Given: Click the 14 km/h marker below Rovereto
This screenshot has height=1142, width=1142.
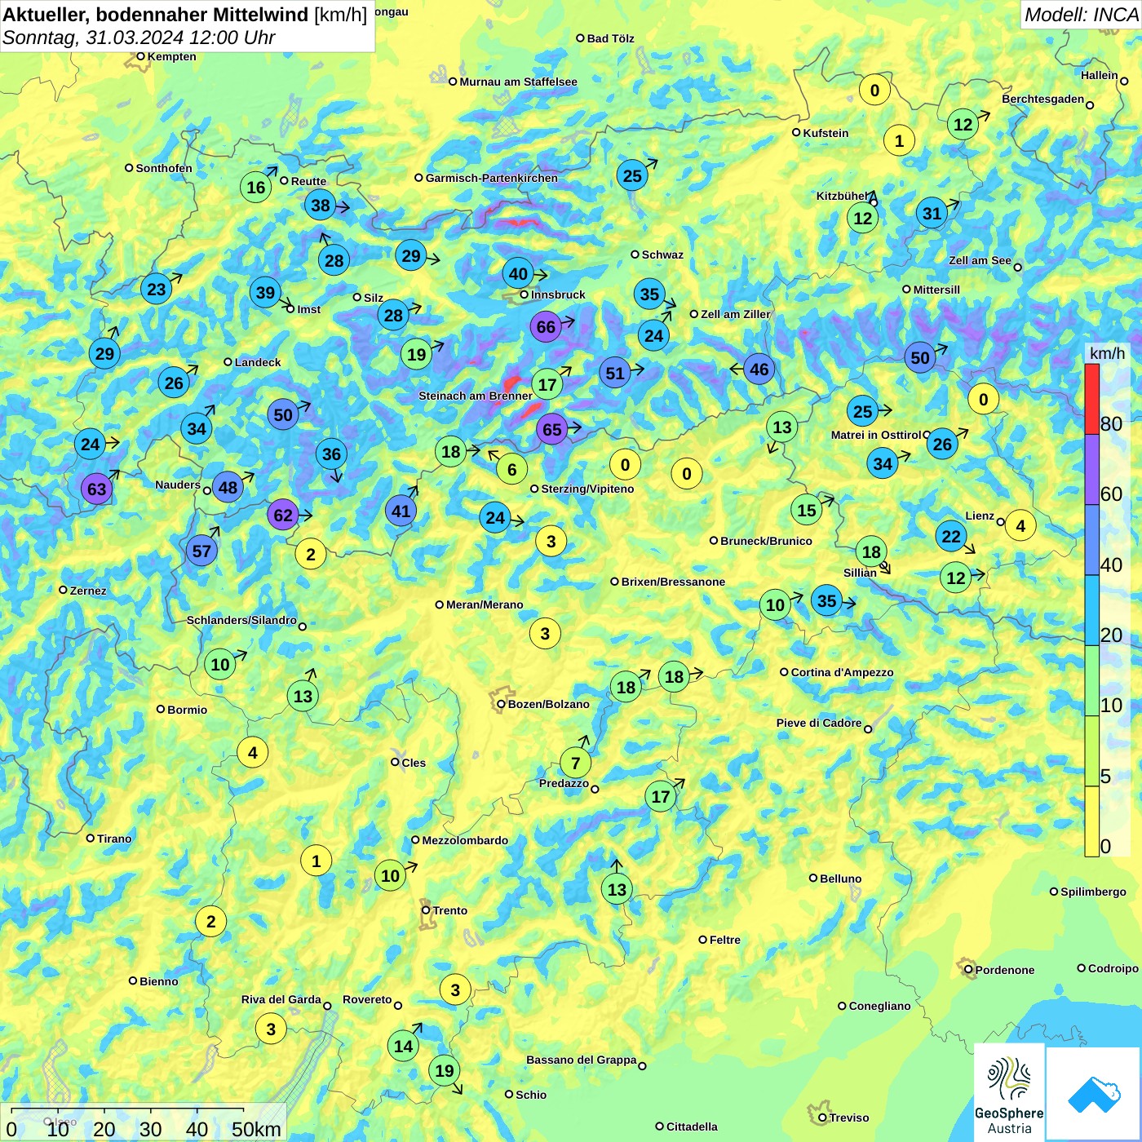Looking at the screenshot, I should 403,1046.
